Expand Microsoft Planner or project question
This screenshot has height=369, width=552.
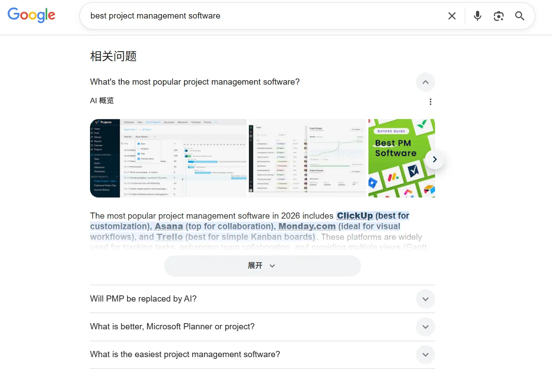425,327
